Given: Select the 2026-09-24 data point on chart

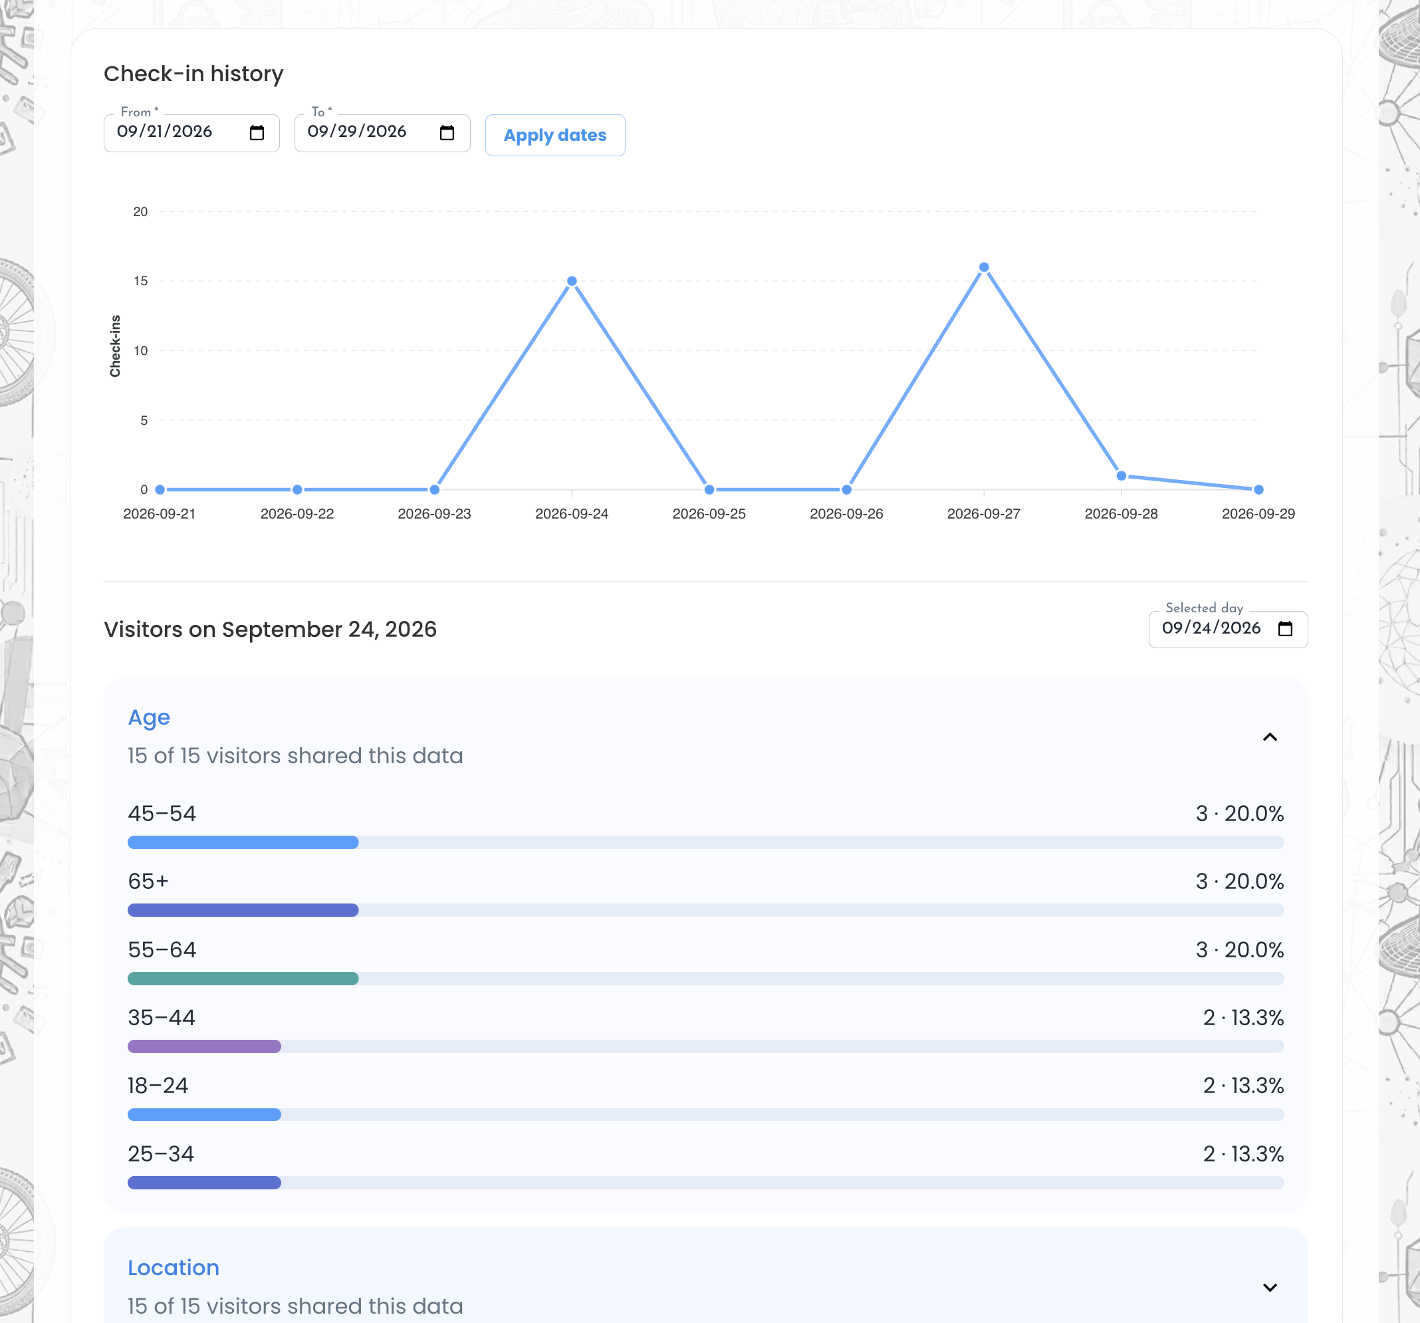Looking at the screenshot, I should 572,281.
